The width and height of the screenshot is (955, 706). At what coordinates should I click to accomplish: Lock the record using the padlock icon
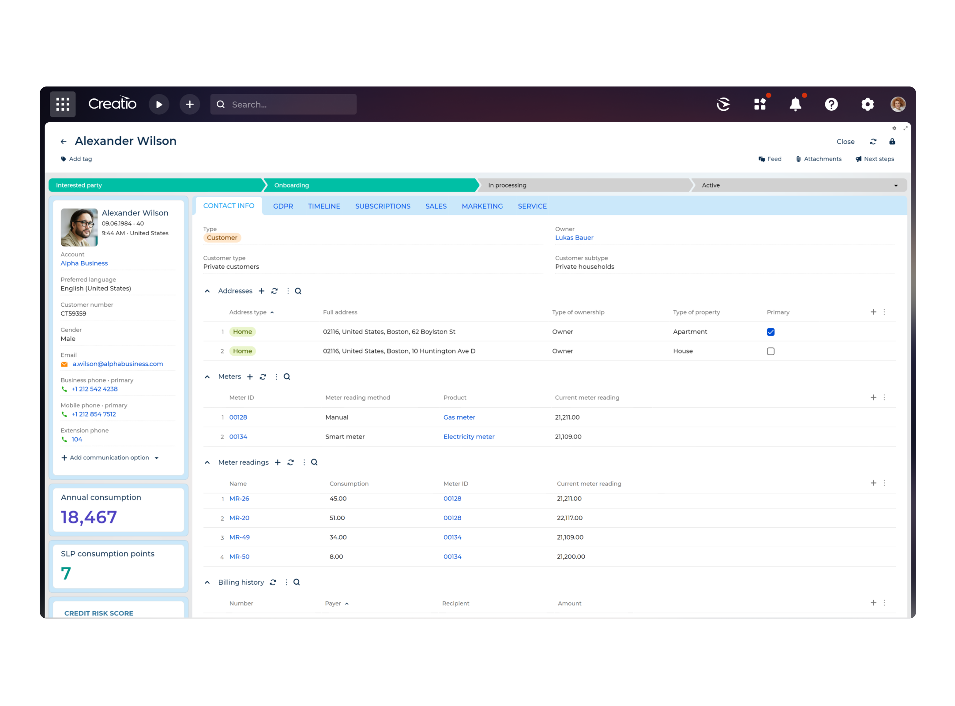click(x=892, y=142)
